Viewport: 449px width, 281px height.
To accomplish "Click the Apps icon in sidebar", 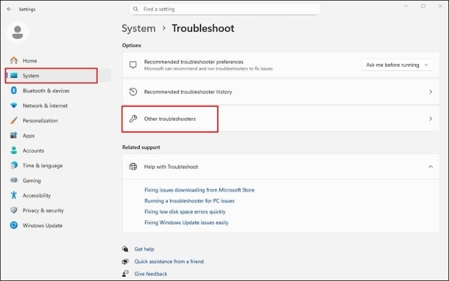I will (13, 135).
